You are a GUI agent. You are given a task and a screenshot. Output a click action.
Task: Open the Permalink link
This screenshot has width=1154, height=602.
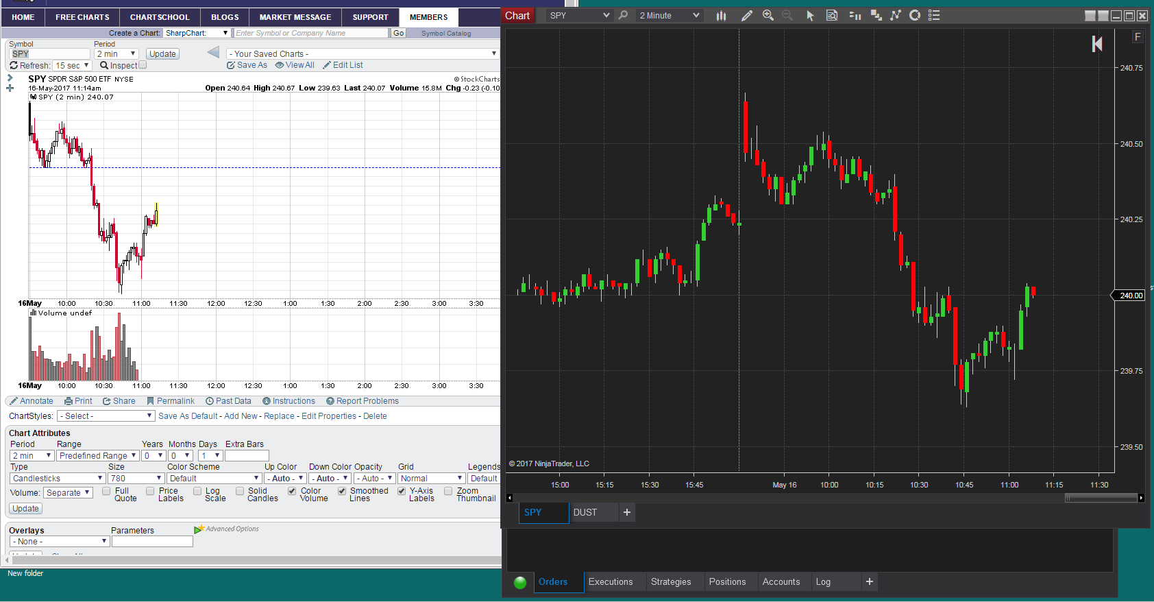click(171, 401)
